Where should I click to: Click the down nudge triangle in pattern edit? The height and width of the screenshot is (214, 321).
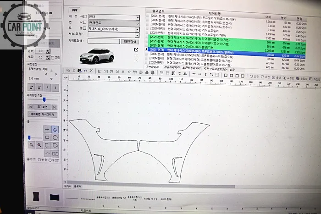point(51,79)
